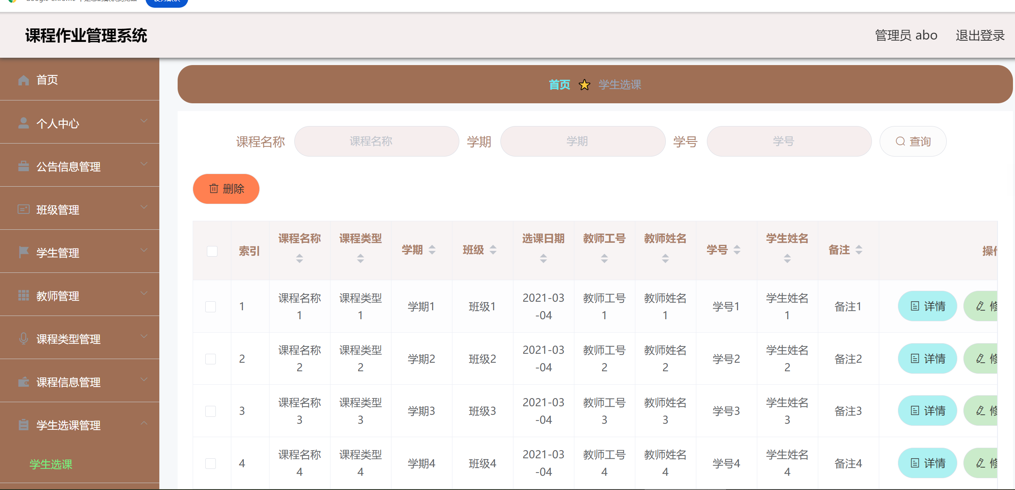
Task: Click the grid icon beside 教师管理
Action: pyautogui.click(x=23, y=294)
